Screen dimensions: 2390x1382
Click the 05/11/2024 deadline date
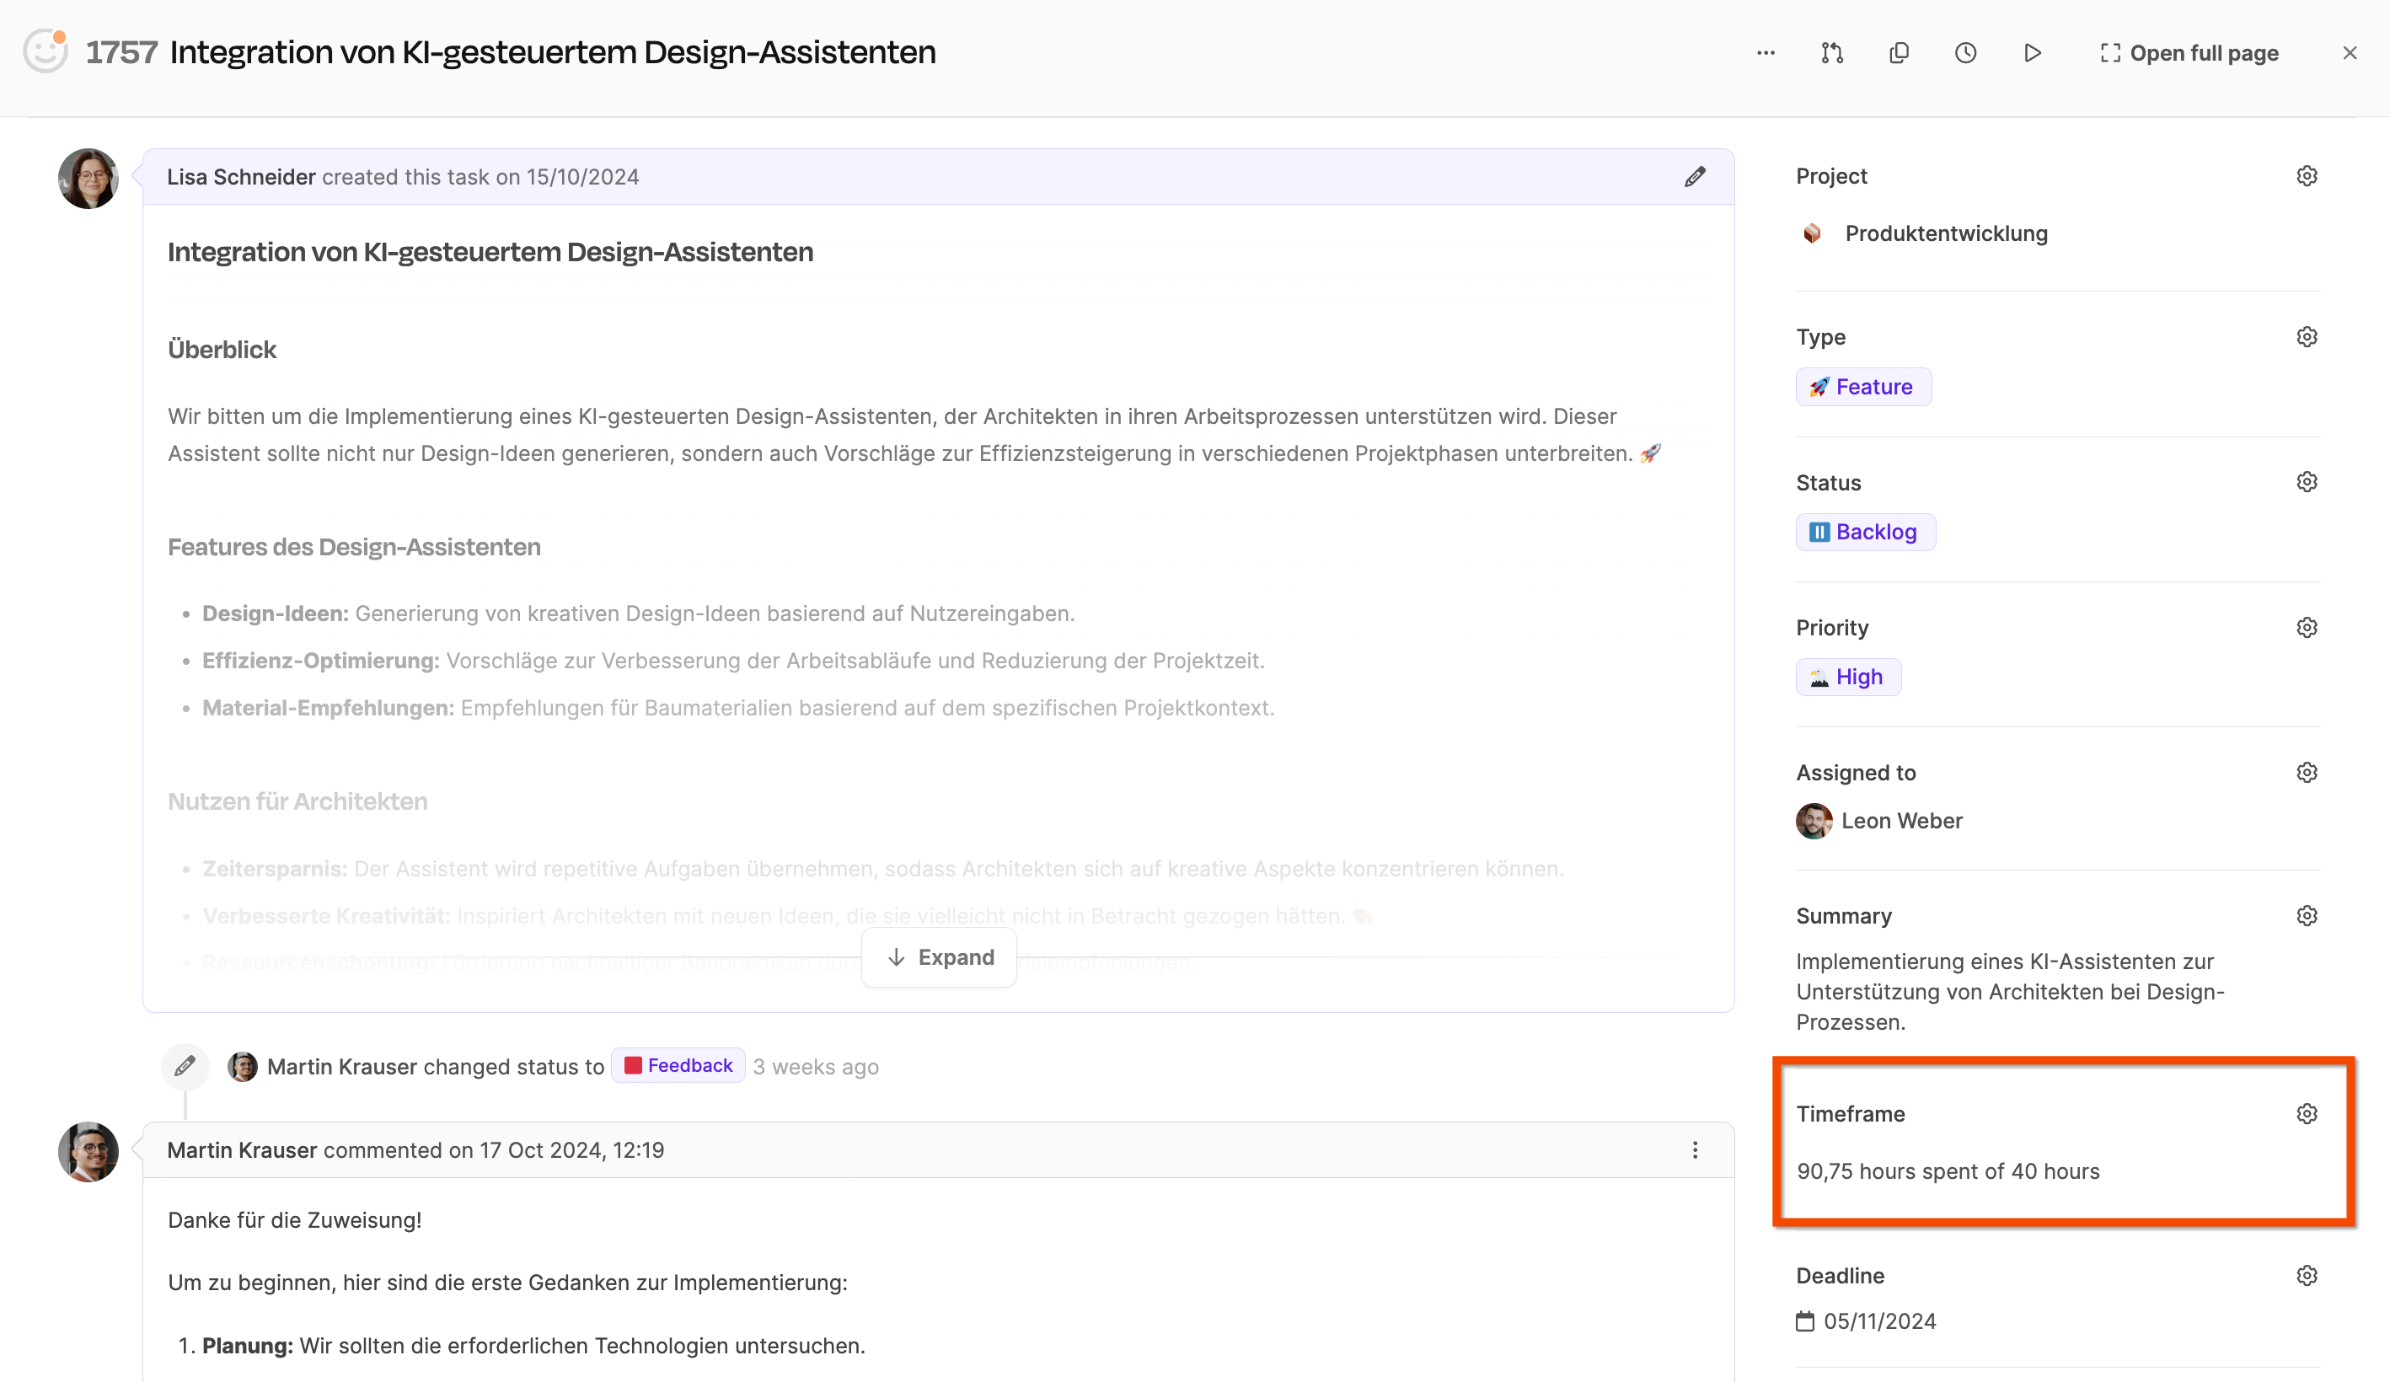point(1878,1321)
